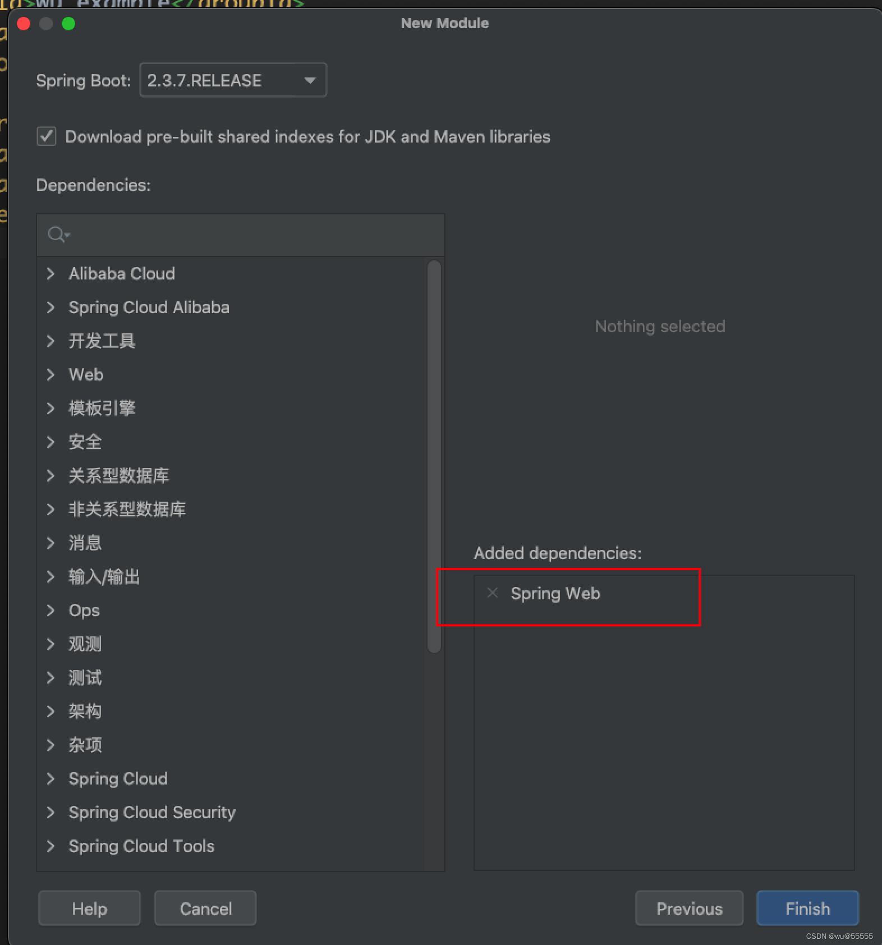Select the 关系型数据库 category
This screenshot has height=945, width=882.
pyautogui.click(x=118, y=476)
